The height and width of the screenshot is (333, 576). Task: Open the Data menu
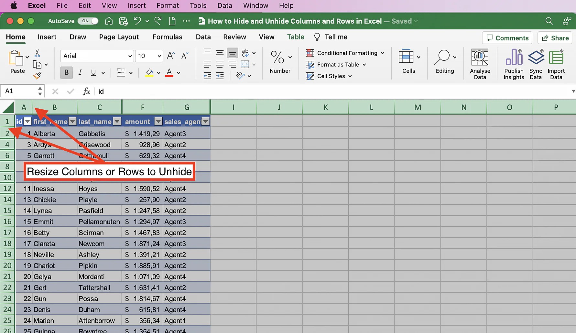(x=224, y=5)
